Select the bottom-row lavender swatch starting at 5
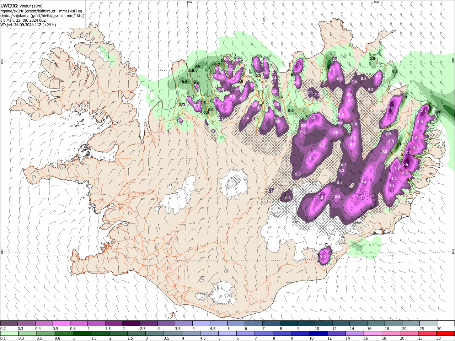This screenshot has height=341, width=455. 227,334
